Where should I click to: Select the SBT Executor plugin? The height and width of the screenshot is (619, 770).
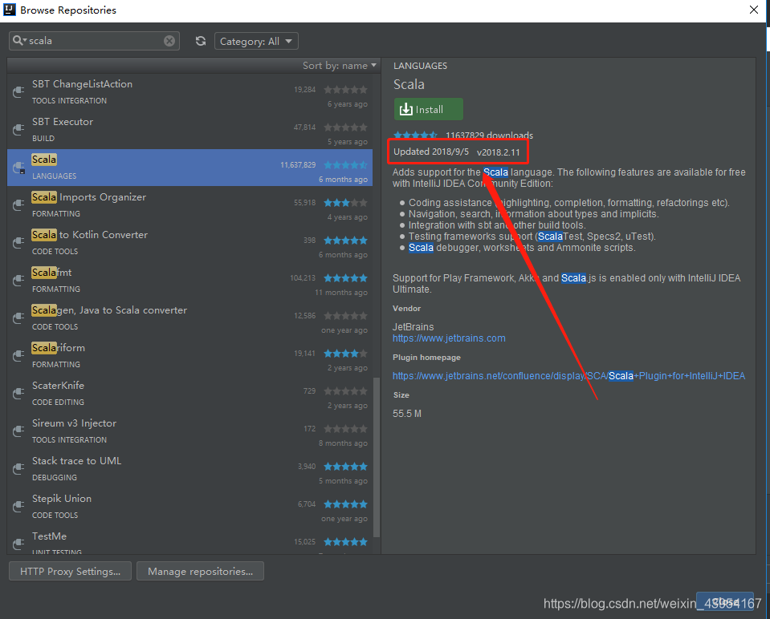(x=190, y=130)
